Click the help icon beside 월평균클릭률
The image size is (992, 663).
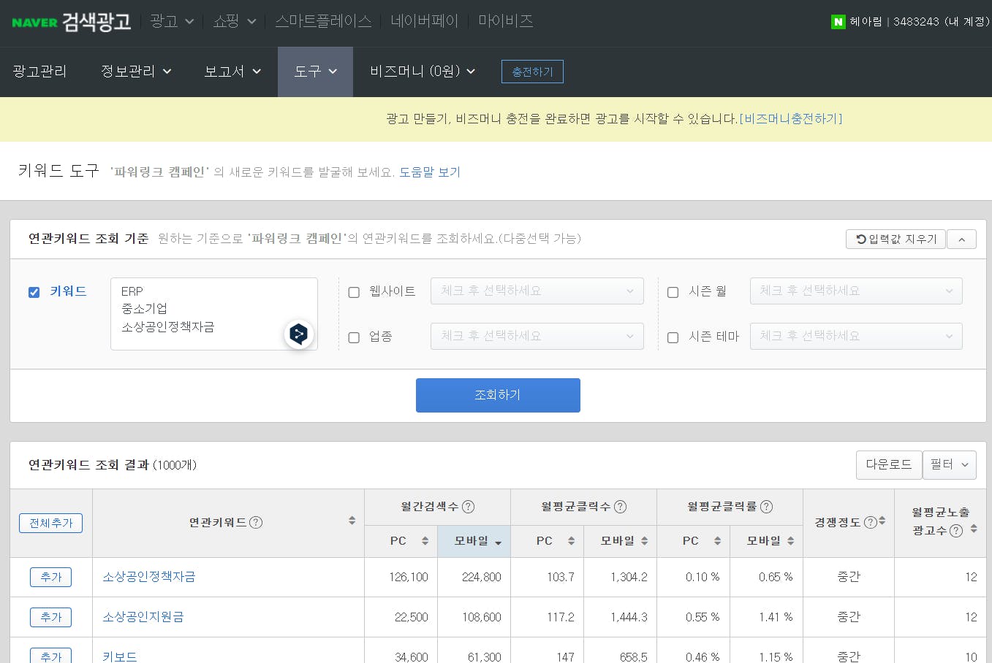(x=766, y=507)
